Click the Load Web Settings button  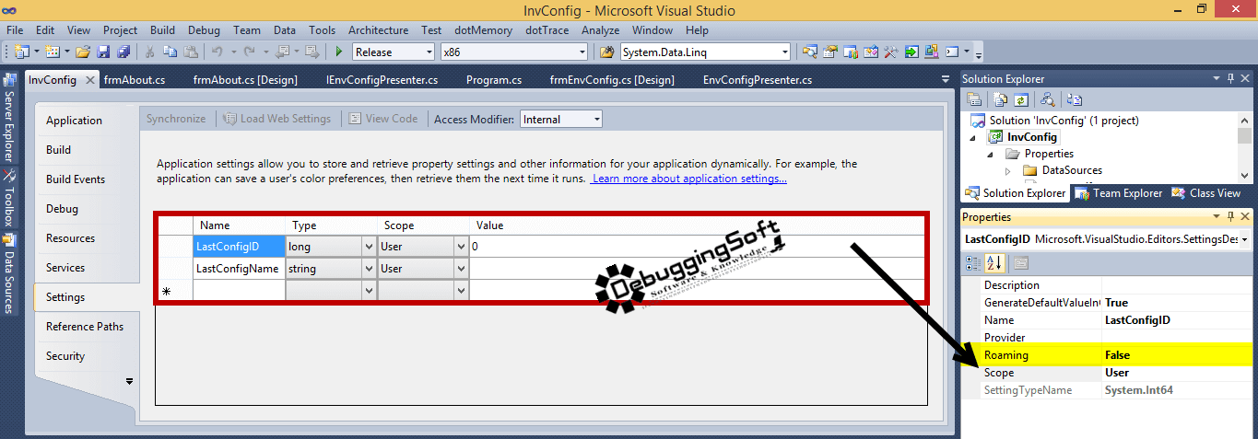[x=277, y=119]
